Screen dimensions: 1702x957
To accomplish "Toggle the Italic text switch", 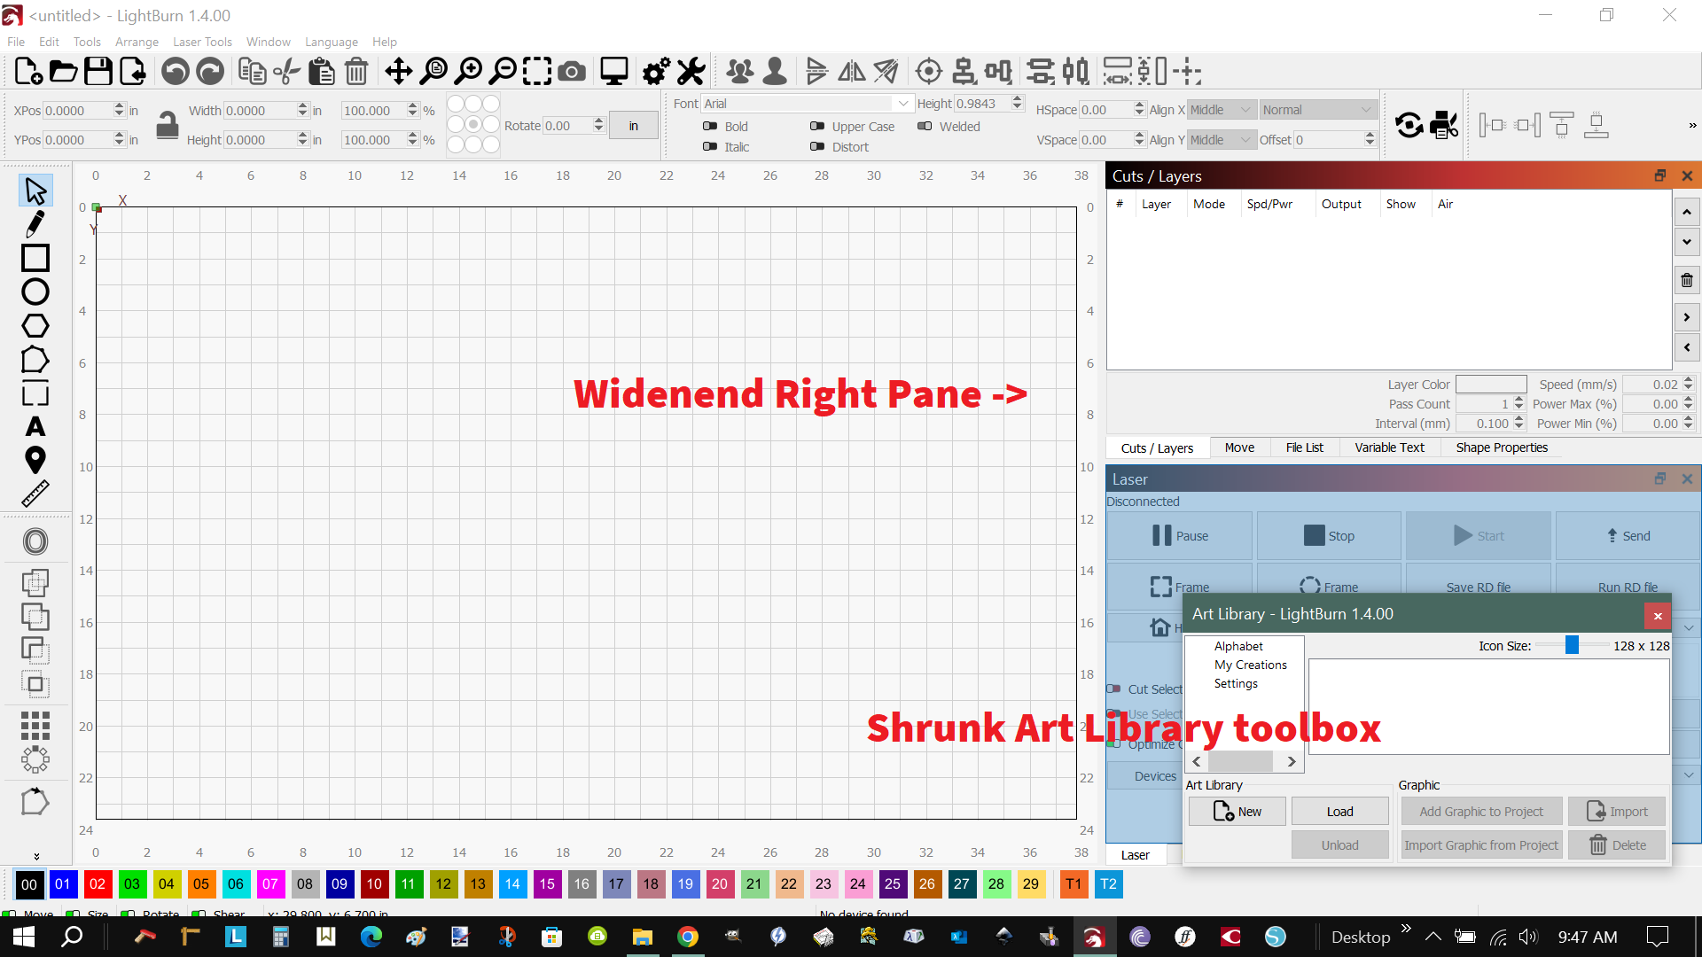I will (710, 147).
